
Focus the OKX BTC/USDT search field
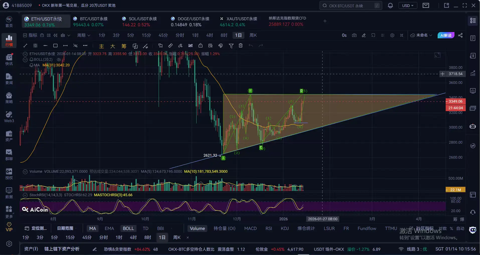coord(351,6)
